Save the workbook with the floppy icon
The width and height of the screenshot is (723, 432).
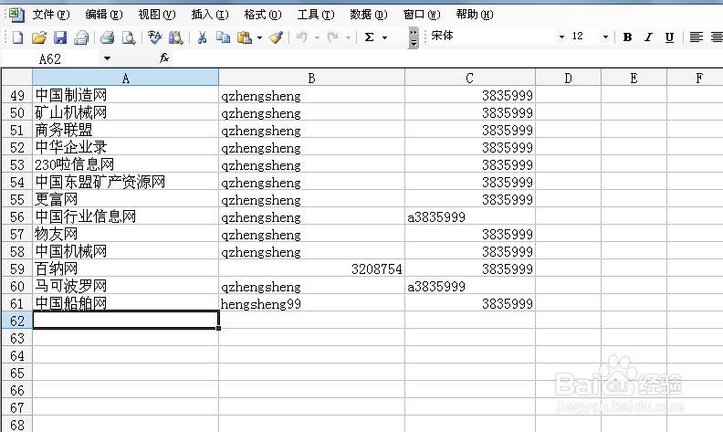click(x=60, y=37)
